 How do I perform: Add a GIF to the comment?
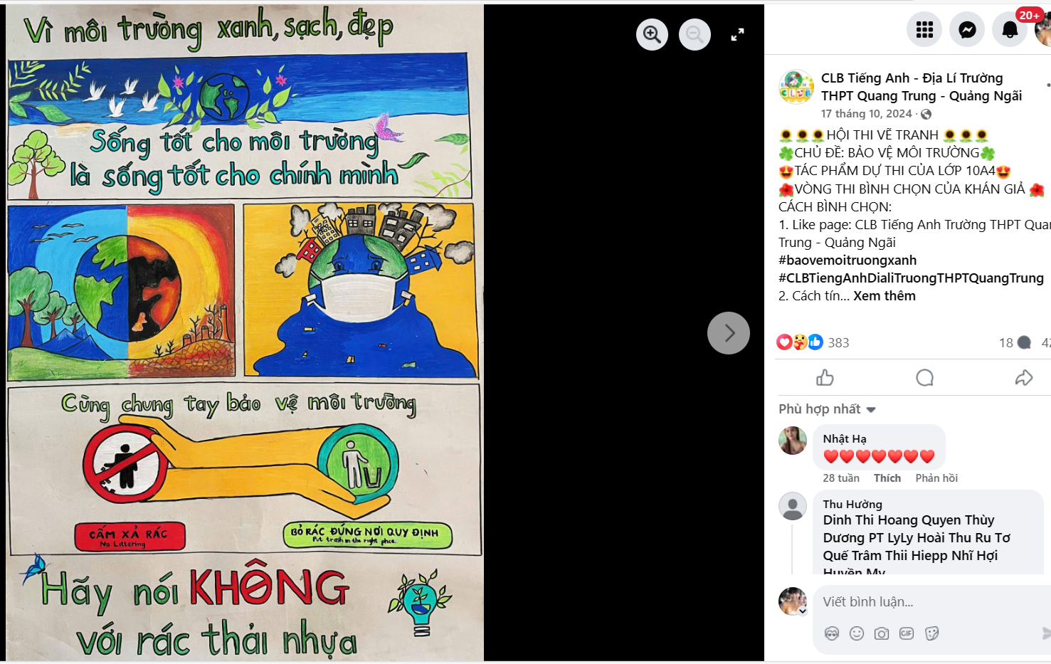click(x=907, y=633)
